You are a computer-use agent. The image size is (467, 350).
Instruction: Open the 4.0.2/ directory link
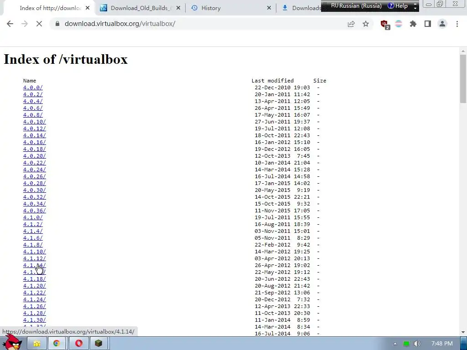pos(33,94)
